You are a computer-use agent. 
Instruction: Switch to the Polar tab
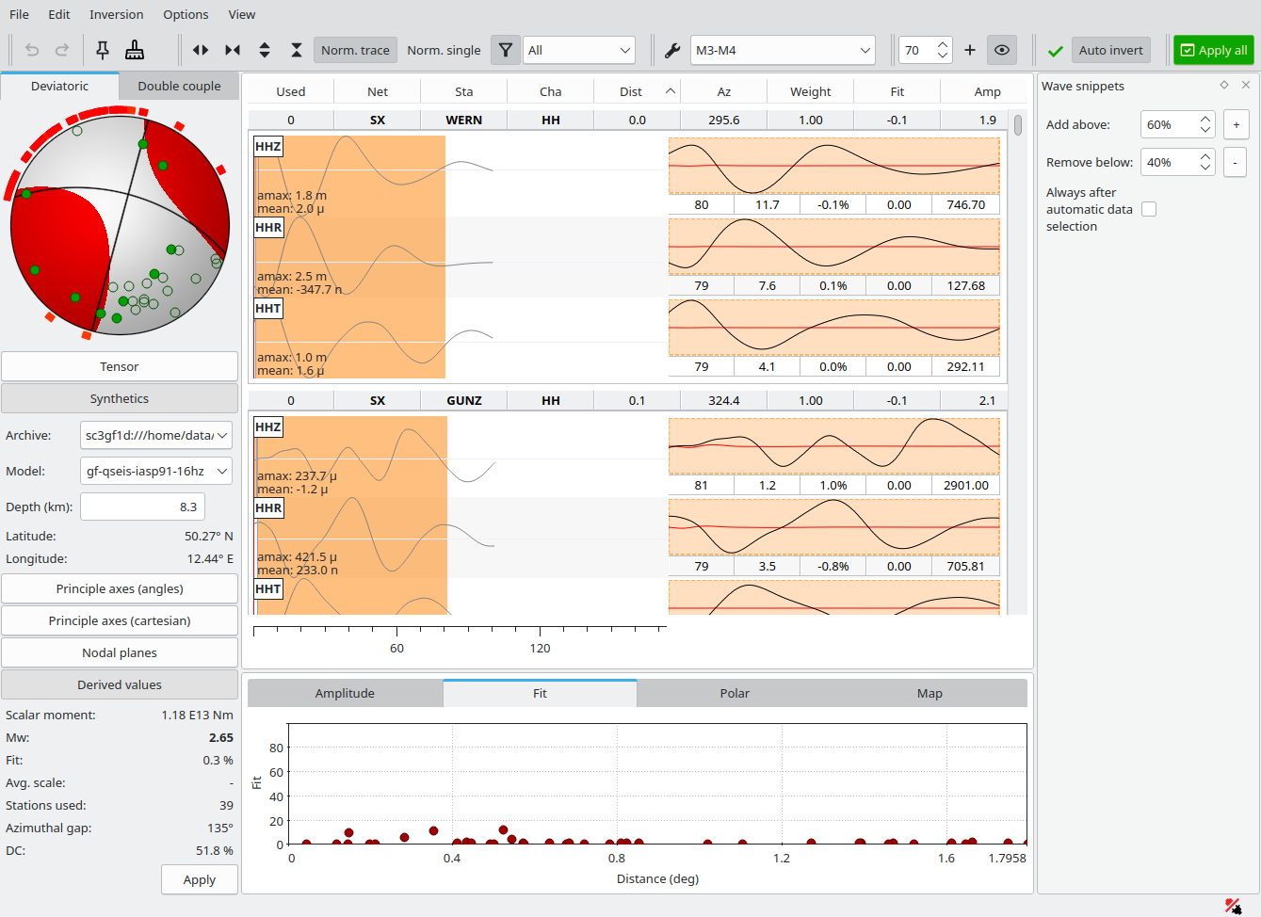click(x=735, y=693)
